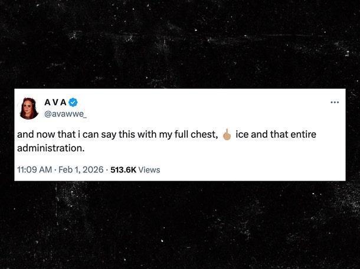Image resolution: width=360 pixels, height=269 pixels.
Task: Click the word "ice" after the emoji
Action: point(243,135)
